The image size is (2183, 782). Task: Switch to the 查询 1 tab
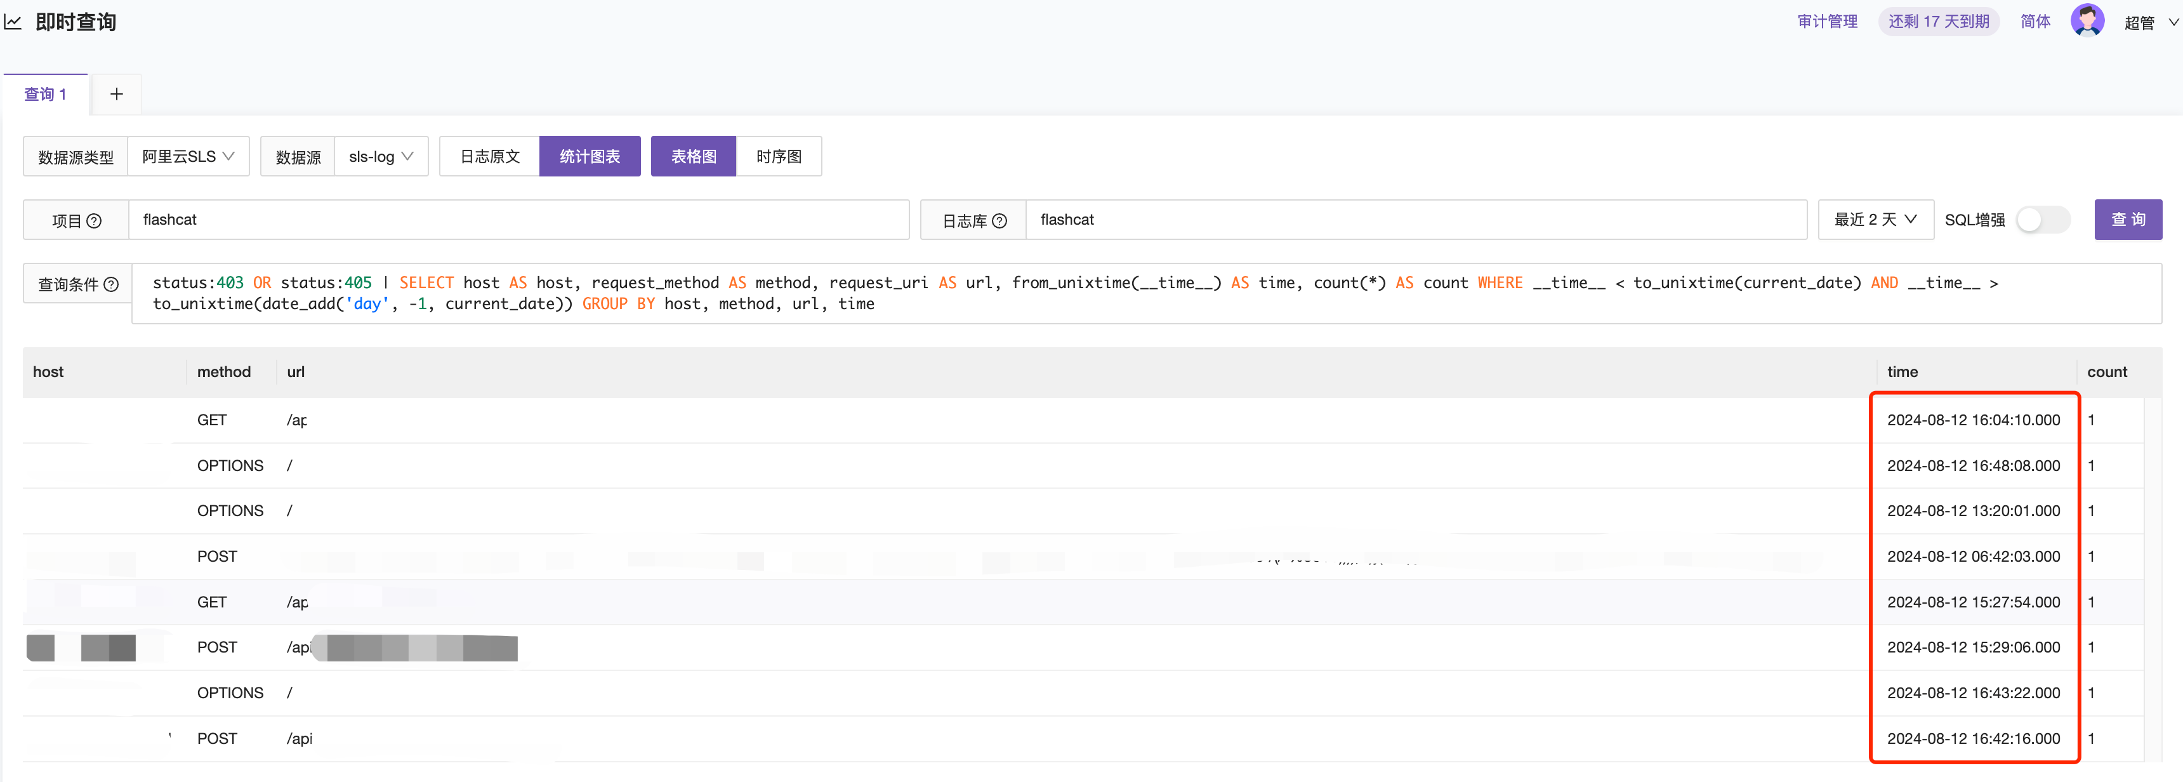(x=45, y=94)
